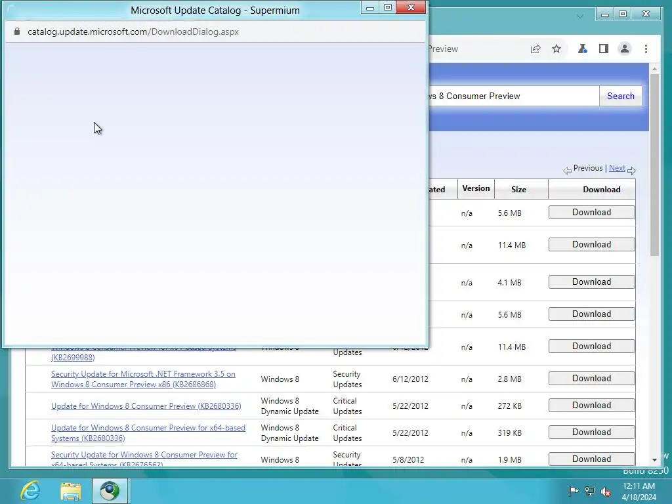Click the catalog search input field
Viewport: 672px width, 504px height.
click(x=513, y=96)
